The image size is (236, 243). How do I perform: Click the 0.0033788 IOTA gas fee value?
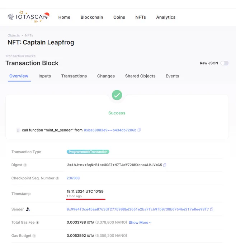80,222
